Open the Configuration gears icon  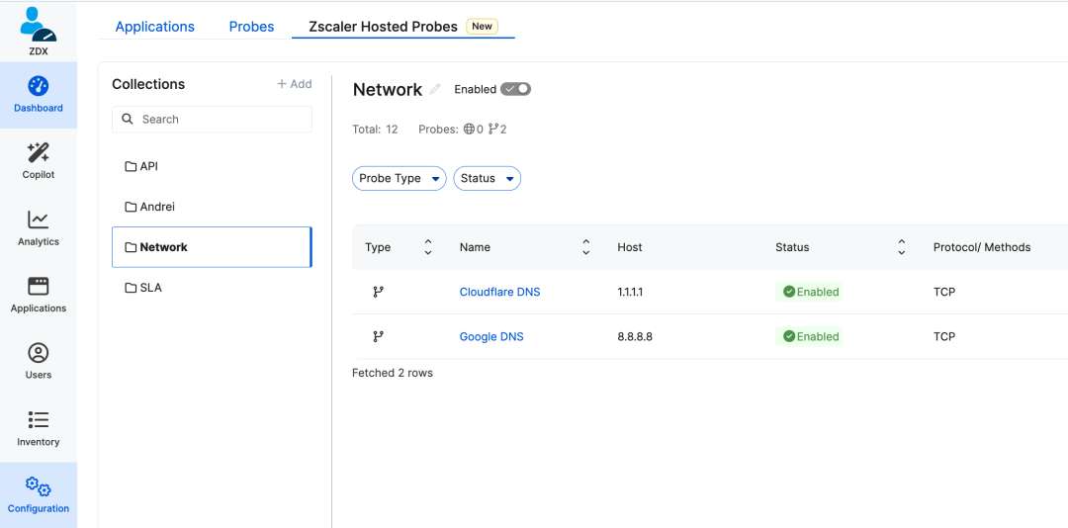pyautogui.click(x=39, y=486)
